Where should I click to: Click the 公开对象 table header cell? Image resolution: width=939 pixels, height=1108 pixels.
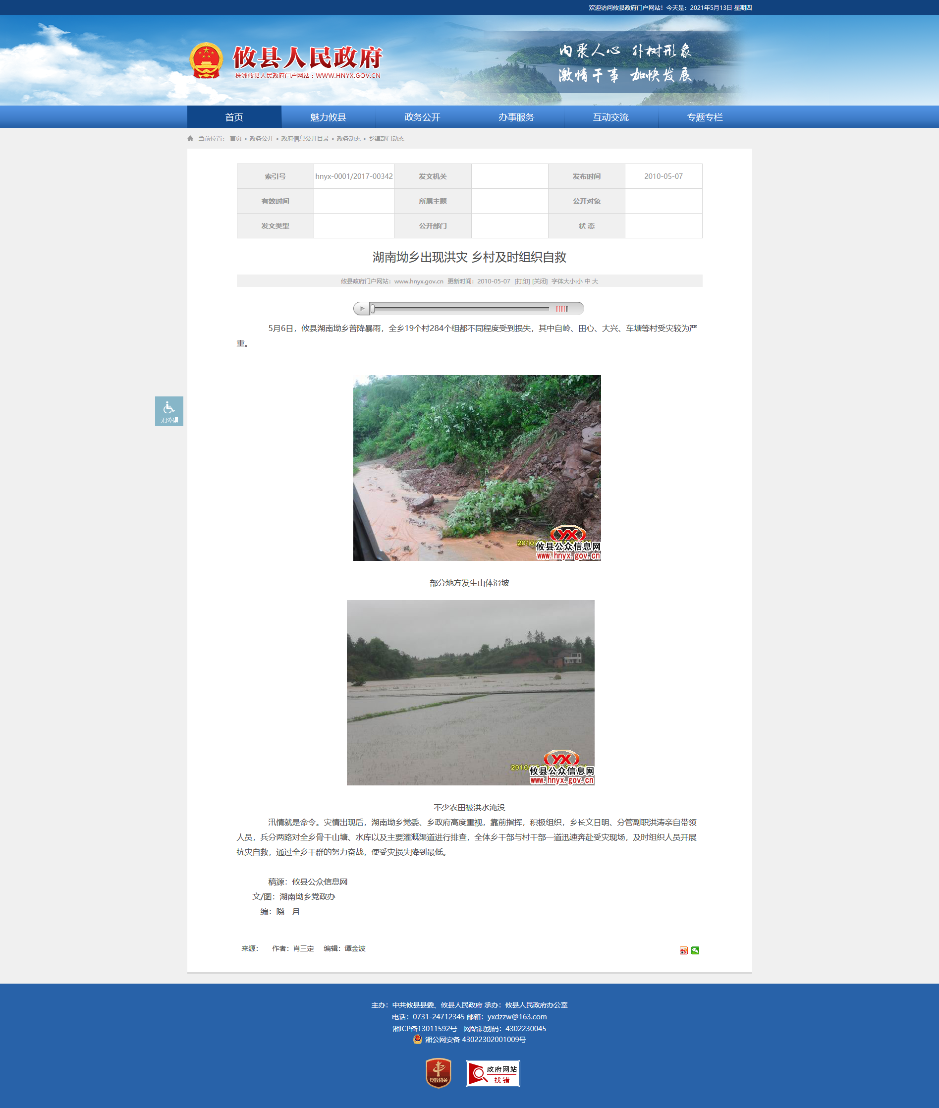click(587, 201)
